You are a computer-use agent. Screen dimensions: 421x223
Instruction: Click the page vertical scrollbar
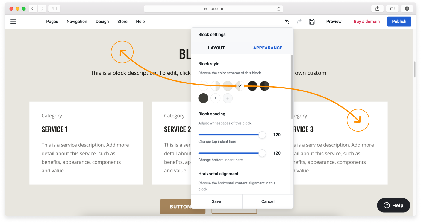[x=414, y=69]
